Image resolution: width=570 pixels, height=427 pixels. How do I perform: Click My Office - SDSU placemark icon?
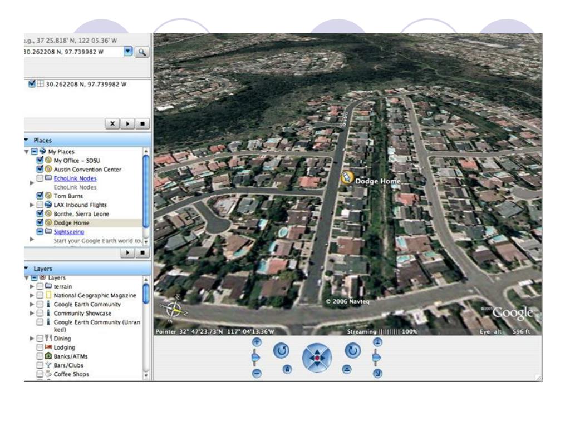point(48,160)
